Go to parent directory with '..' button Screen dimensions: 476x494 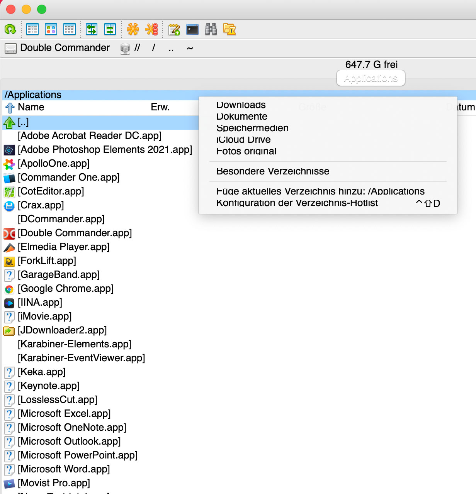click(171, 48)
